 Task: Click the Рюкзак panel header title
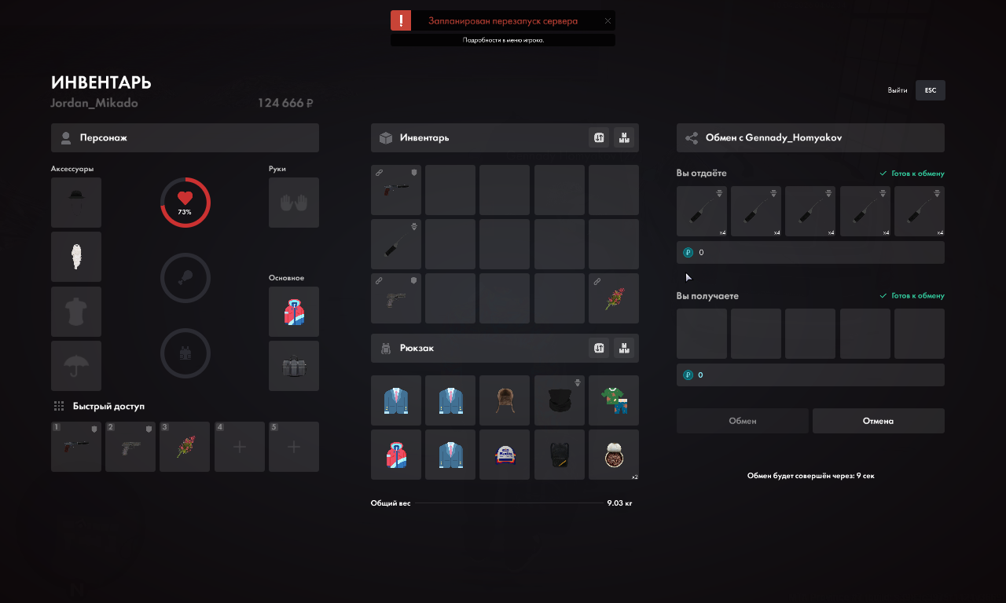point(416,348)
